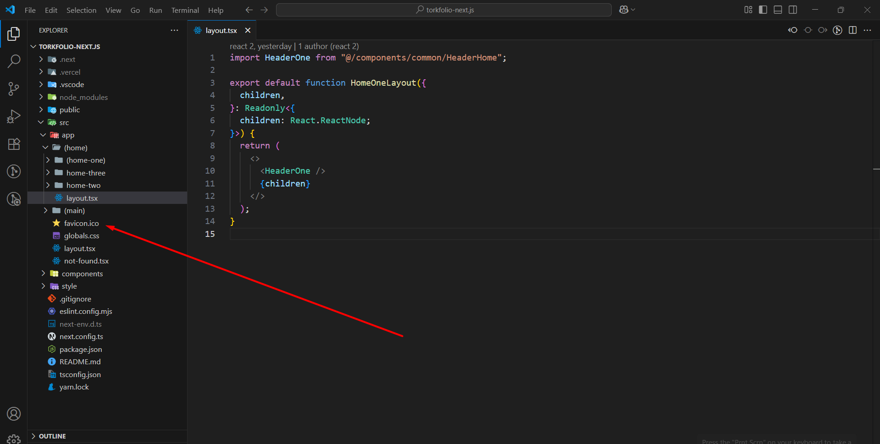Open Run and Debug view
This screenshot has height=444, width=880.
[x=14, y=116]
